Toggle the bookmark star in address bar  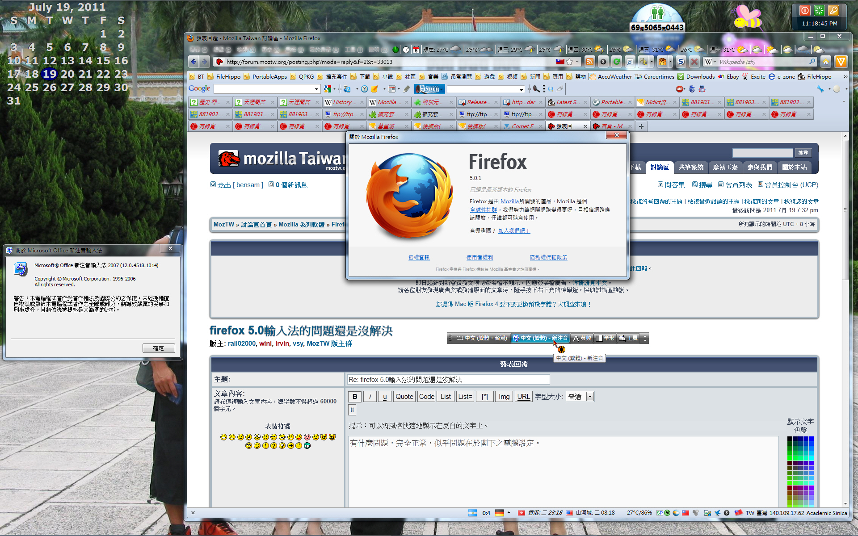tap(569, 62)
